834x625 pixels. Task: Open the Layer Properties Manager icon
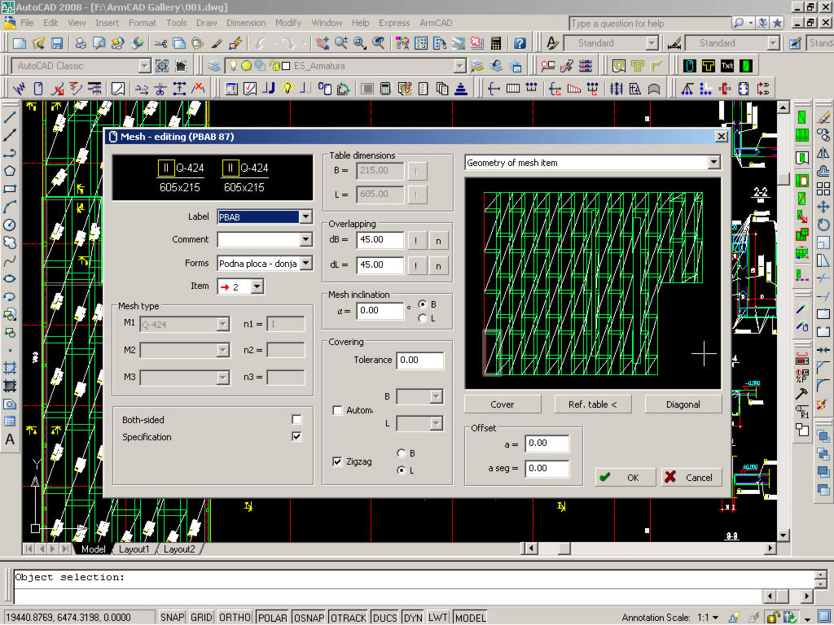[214, 66]
